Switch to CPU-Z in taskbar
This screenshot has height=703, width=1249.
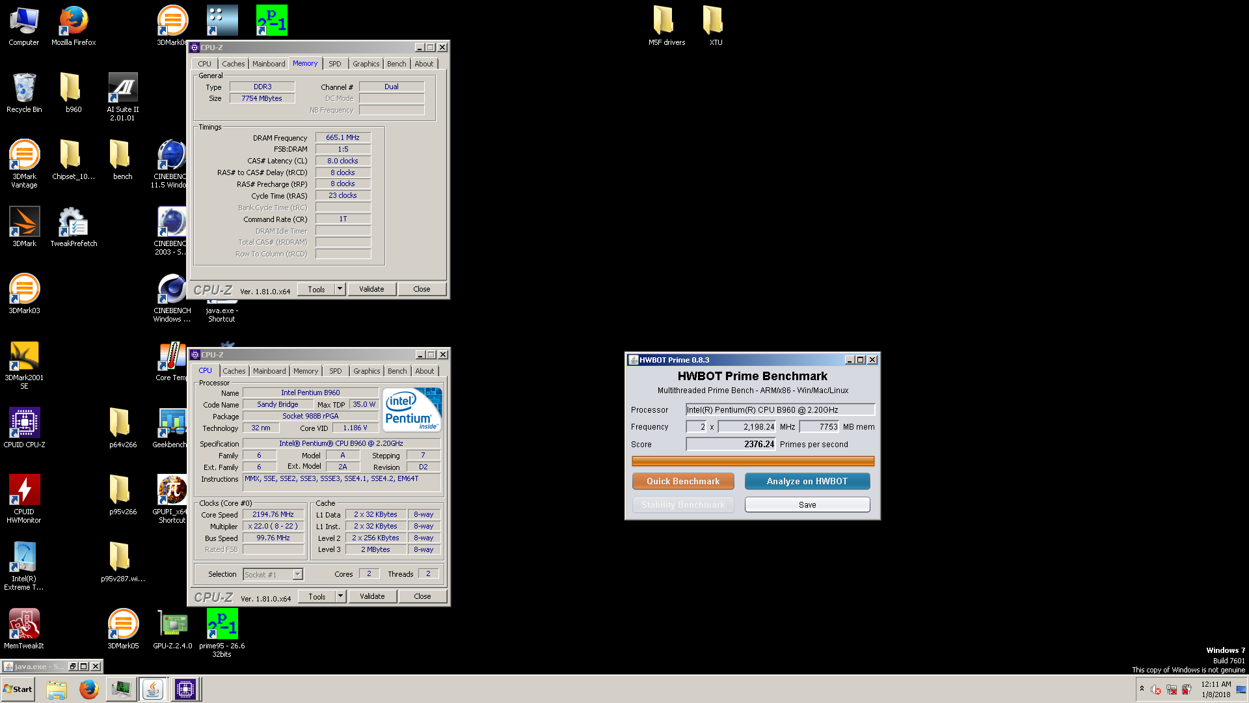(x=185, y=689)
